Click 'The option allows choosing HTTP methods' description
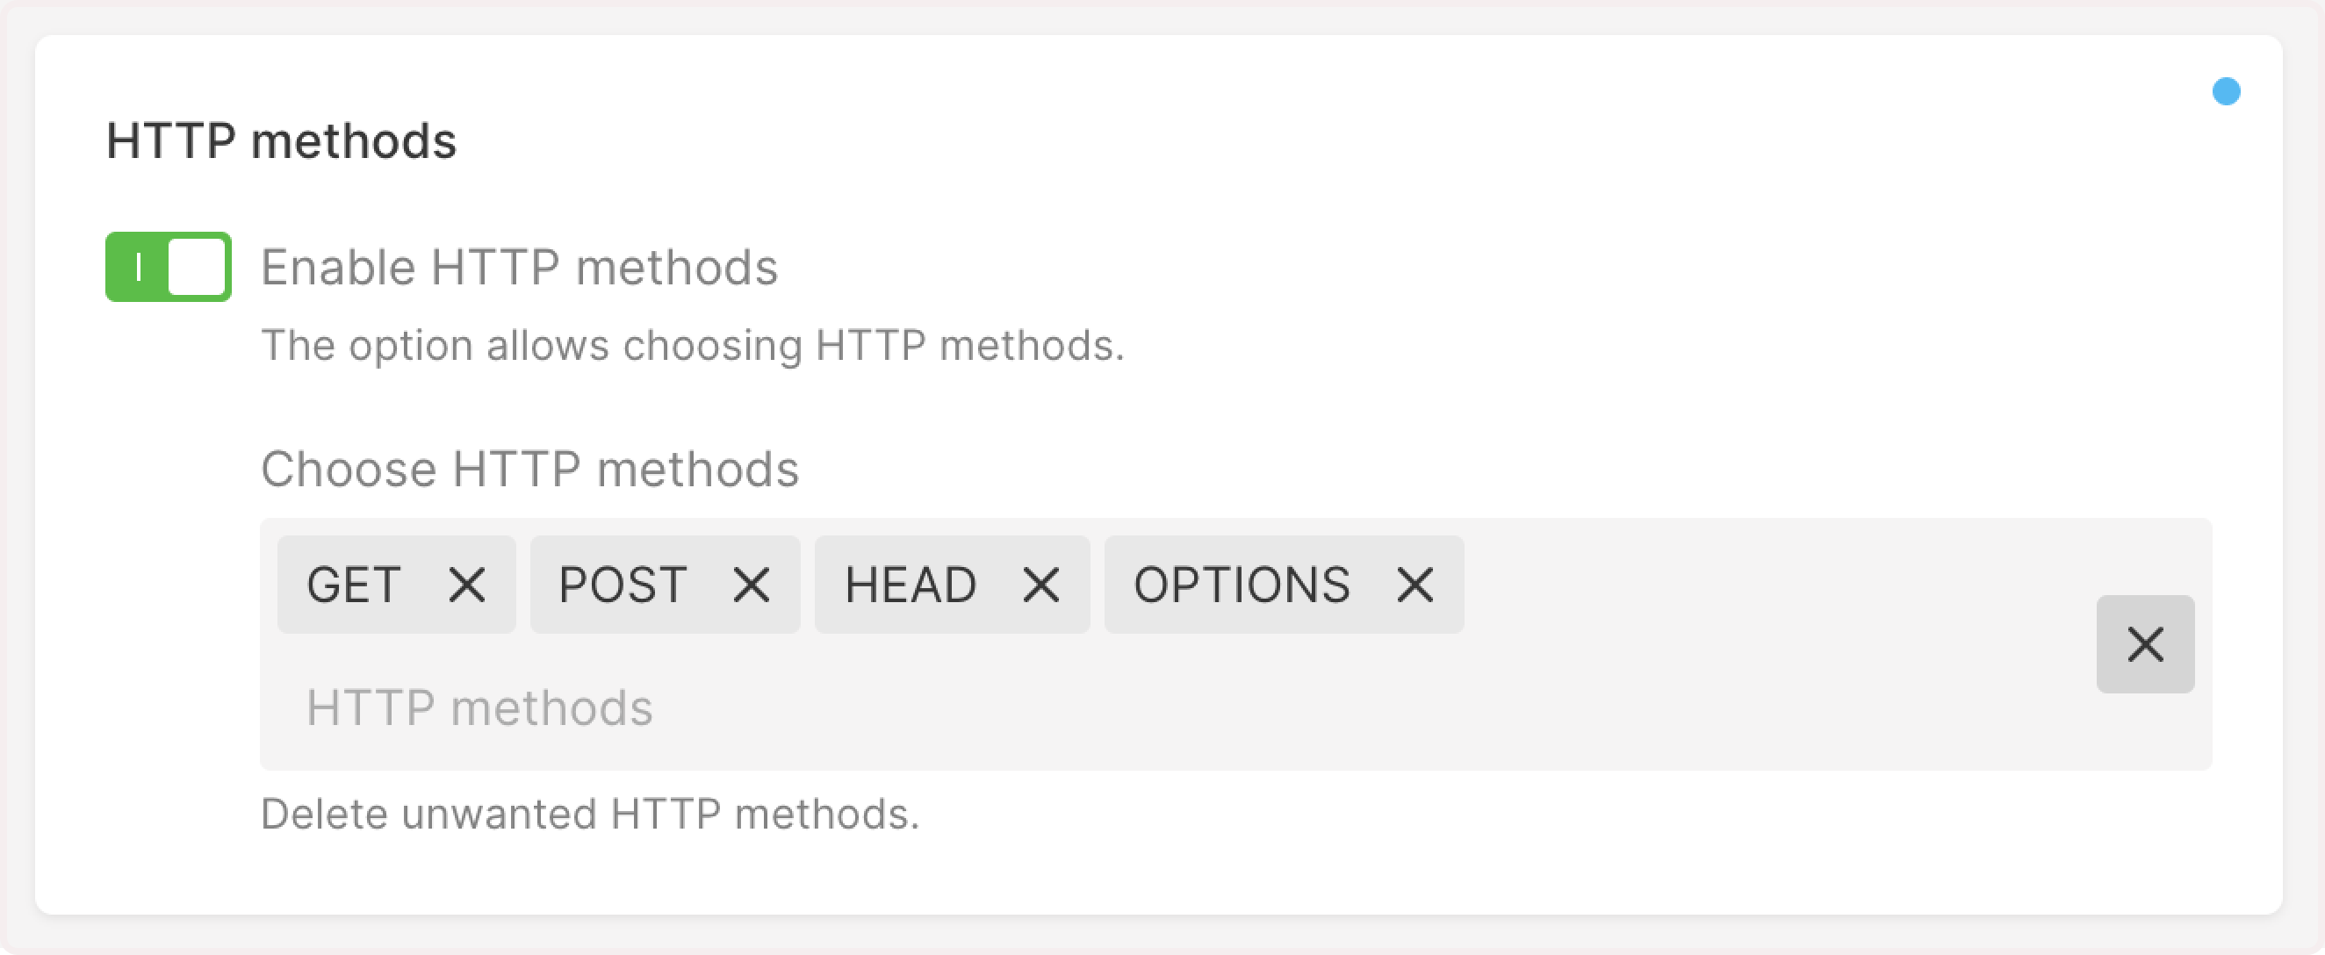The width and height of the screenshot is (2325, 955). click(x=692, y=346)
